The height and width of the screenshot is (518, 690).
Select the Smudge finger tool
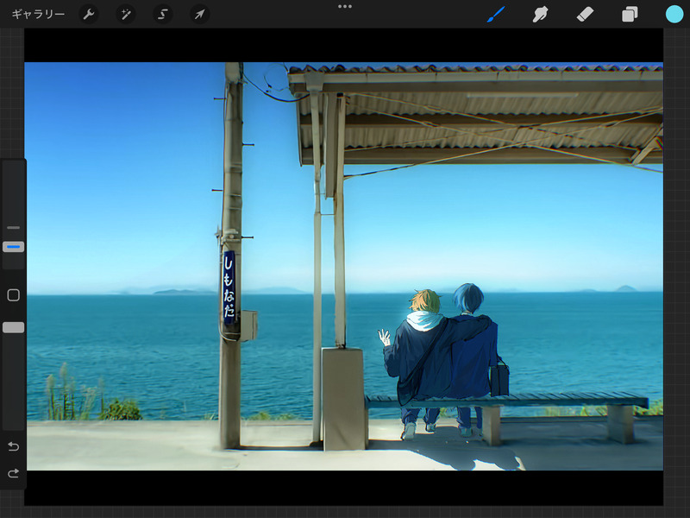tap(541, 14)
